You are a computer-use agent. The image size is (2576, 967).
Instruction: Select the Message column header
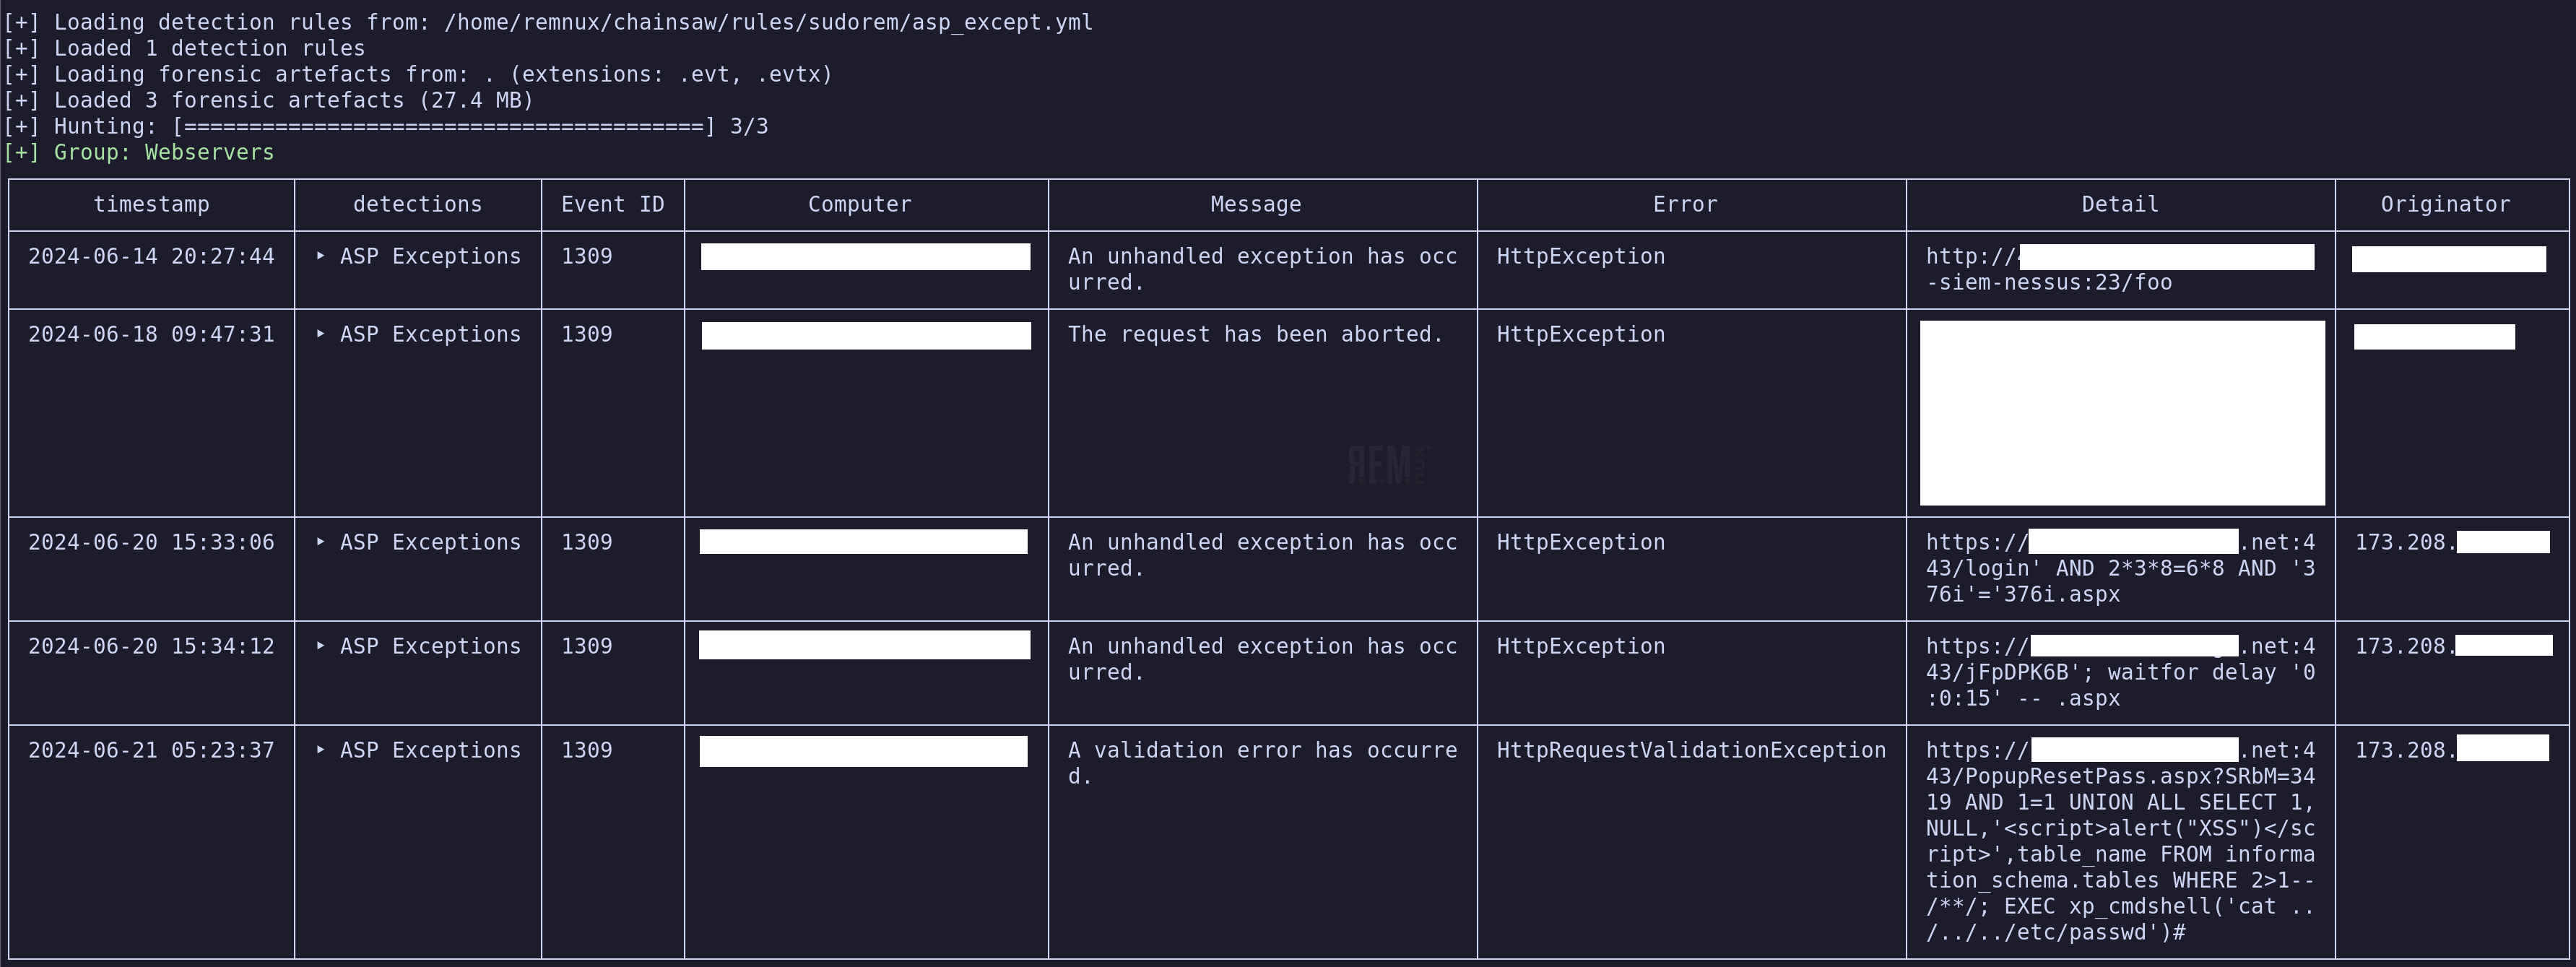tap(1254, 204)
